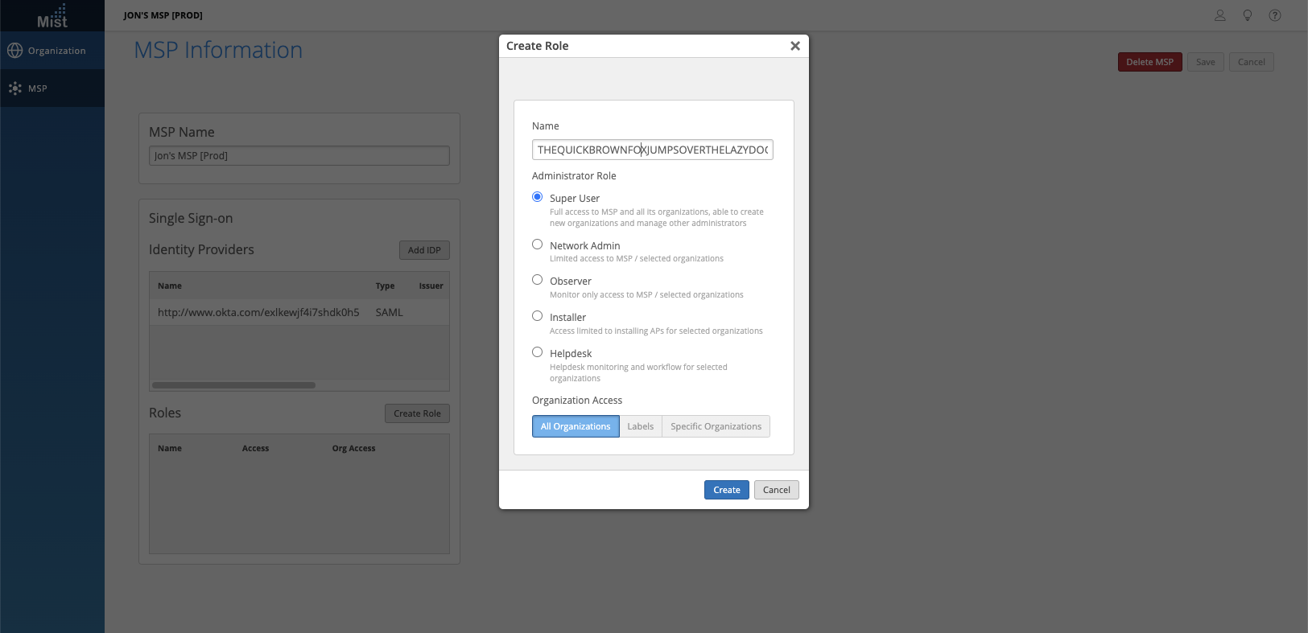Click into the role Name field

tap(652, 150)
